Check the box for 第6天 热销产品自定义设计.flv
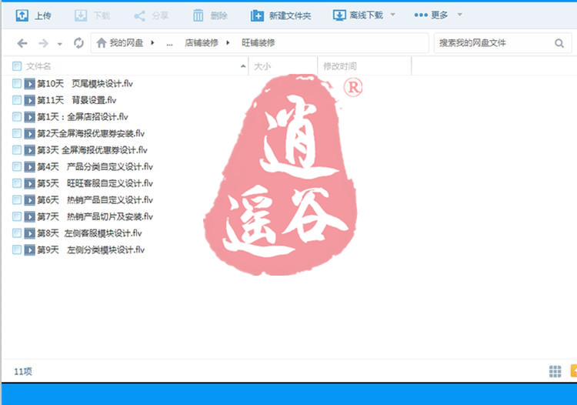 tap(17, 199)
